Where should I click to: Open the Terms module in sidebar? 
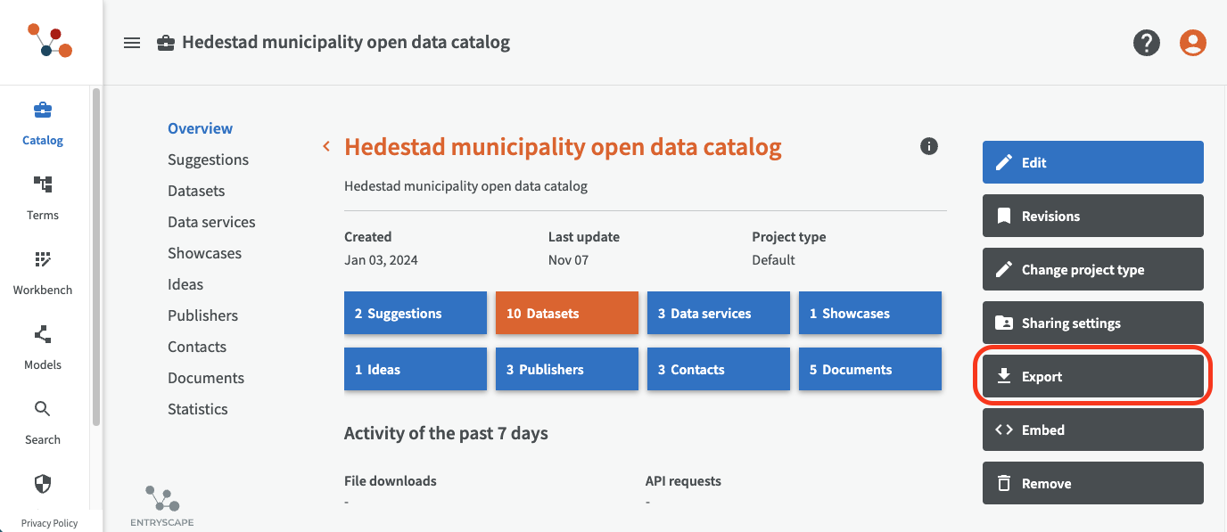pyautogui.click(x=43, y=197)
